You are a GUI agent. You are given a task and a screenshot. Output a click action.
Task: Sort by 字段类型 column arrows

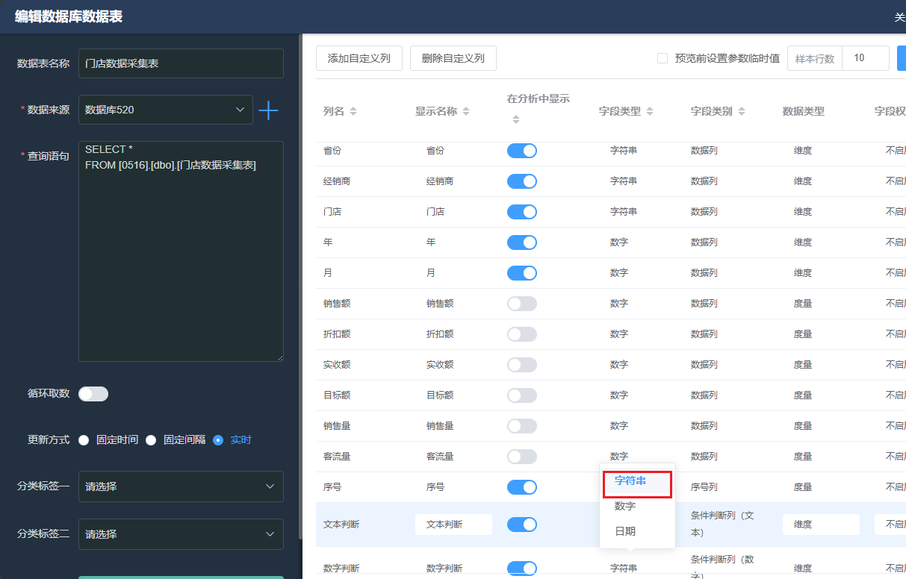[650, 111]
